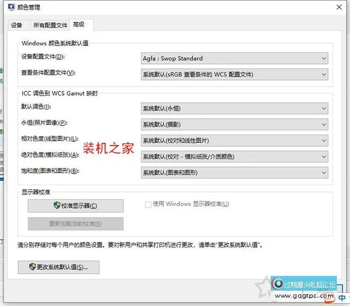This screenshot has width=350, height=306.
Task: Click the Windows 颜色系统默认值 group heading
Action: point(55,43)
